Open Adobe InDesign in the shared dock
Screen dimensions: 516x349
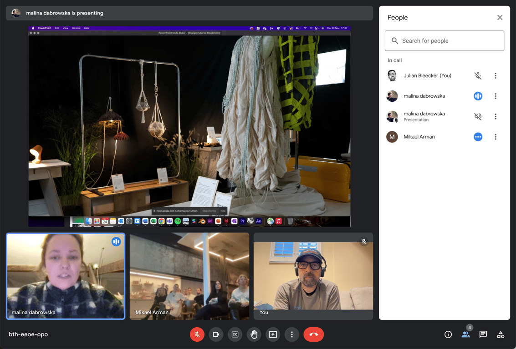pyautogui.click(x=226, y=221)
